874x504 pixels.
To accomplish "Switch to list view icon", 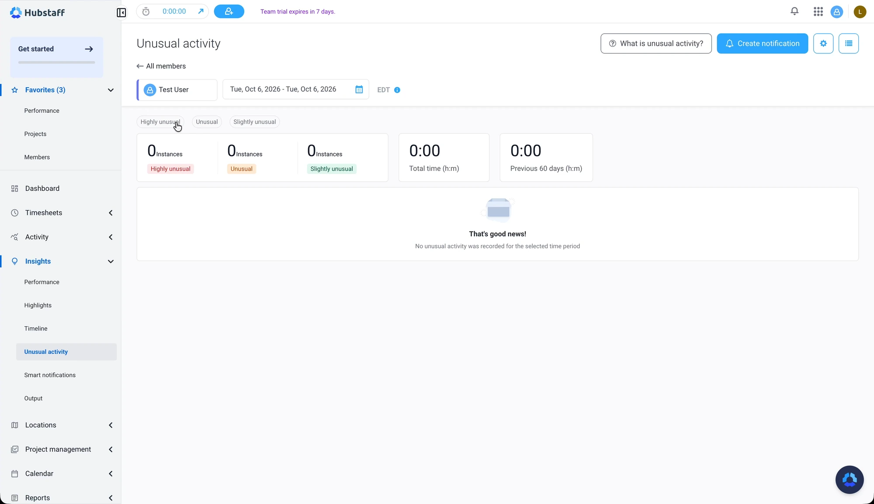I will 849,43.
